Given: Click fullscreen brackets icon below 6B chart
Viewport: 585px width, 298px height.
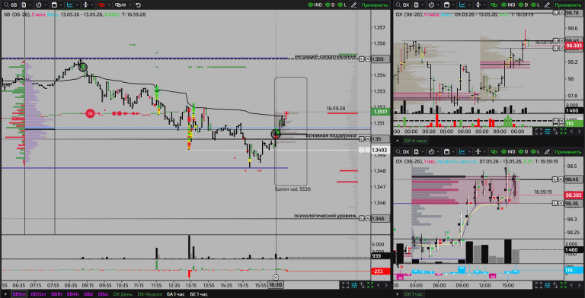Looking at the screenshot, I should coord(345,285).
